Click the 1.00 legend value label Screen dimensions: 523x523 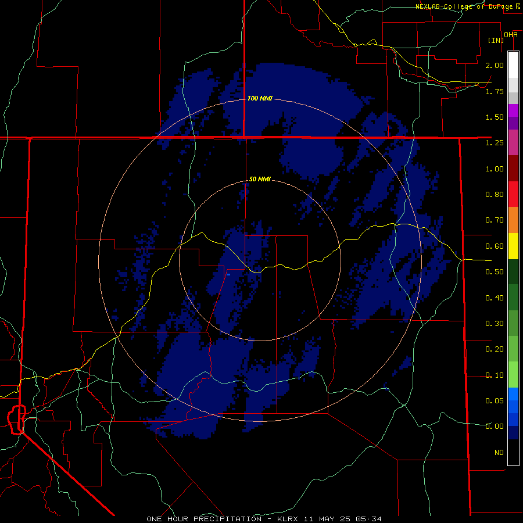click(x=495, y=169)
